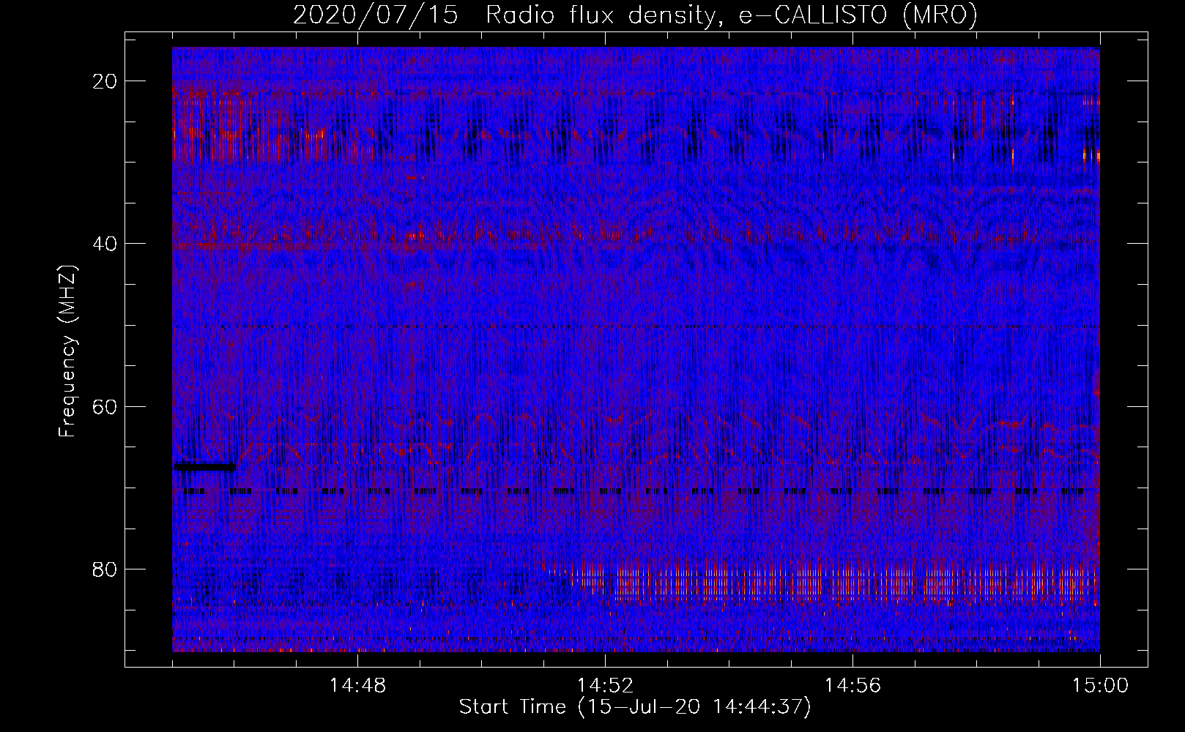Screen dimensions: 1185x732
Task: Click the 14:48 time tick label
Action: 357,686
